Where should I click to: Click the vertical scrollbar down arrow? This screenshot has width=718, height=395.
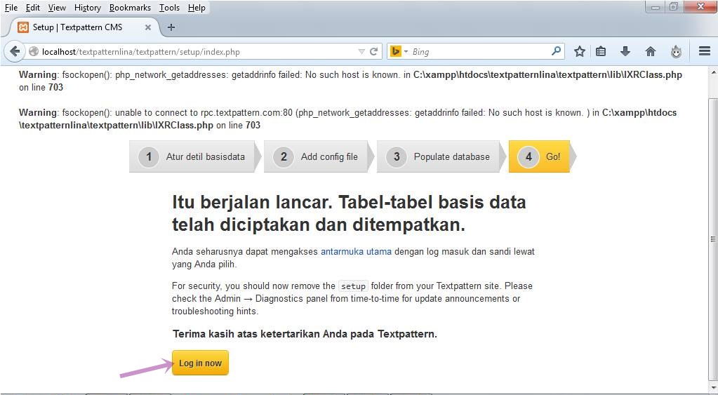click(x=712, y=387)
